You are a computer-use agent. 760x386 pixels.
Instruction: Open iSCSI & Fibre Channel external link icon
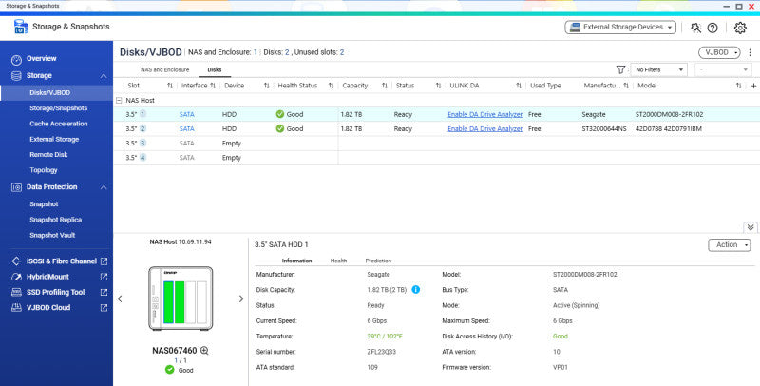104,261
